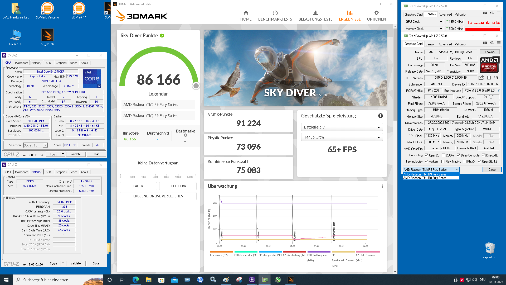Select the SD_86166 desktop file
506x285 pixels.
click(47, 37)
